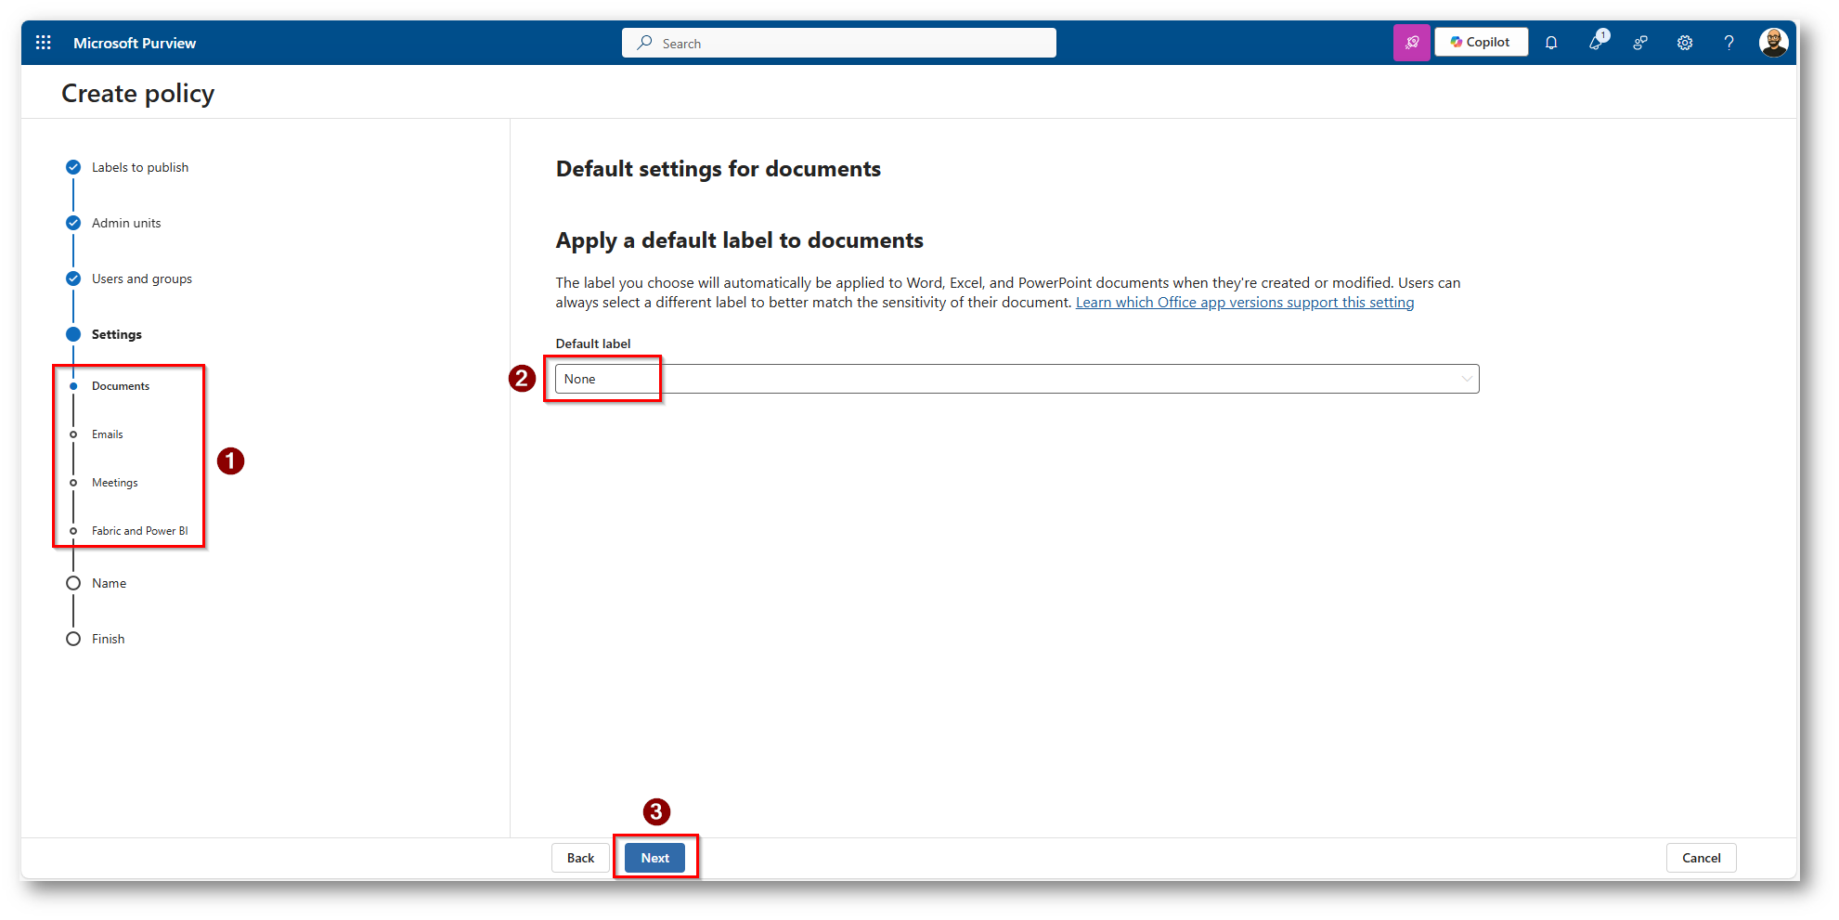Go to the Name step
This screenshot has height=920, width=1839.
coord(110,583)
